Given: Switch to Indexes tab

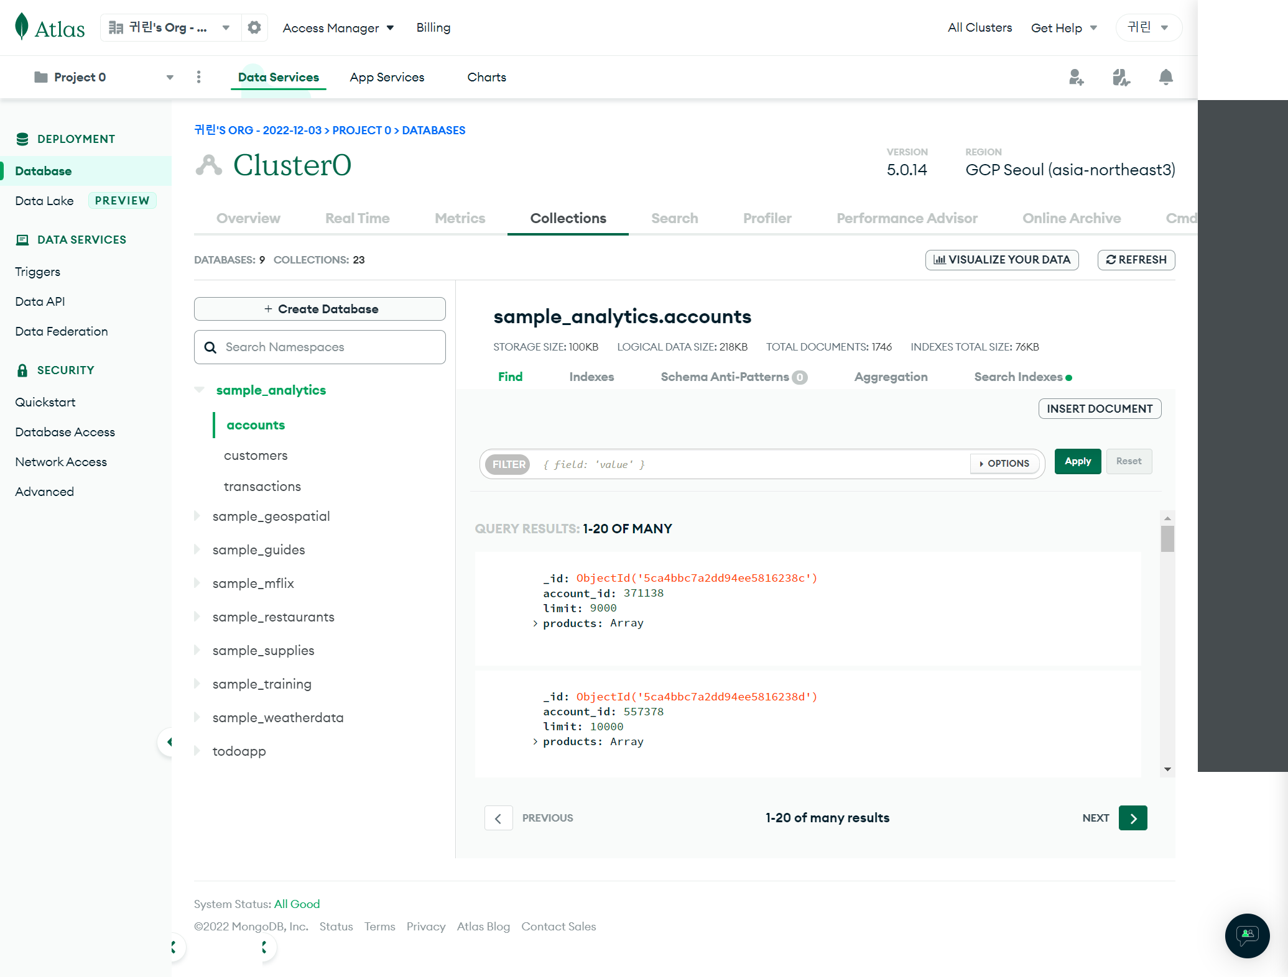Looking at the screenshot, I should pyautogui.click(x=591, y=377).
